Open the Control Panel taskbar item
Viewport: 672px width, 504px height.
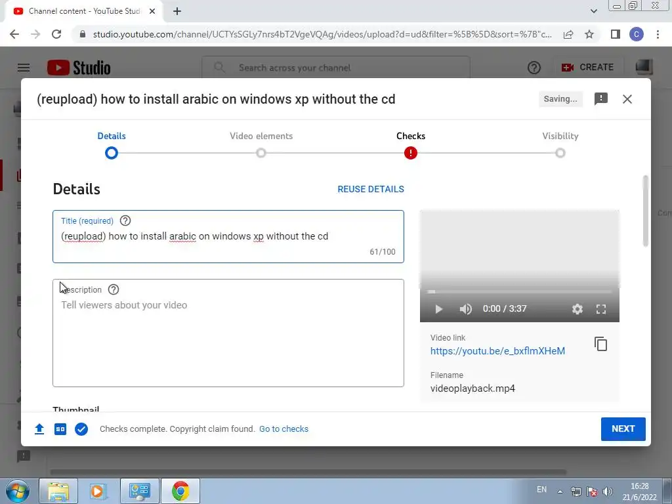tap(139, 491)
